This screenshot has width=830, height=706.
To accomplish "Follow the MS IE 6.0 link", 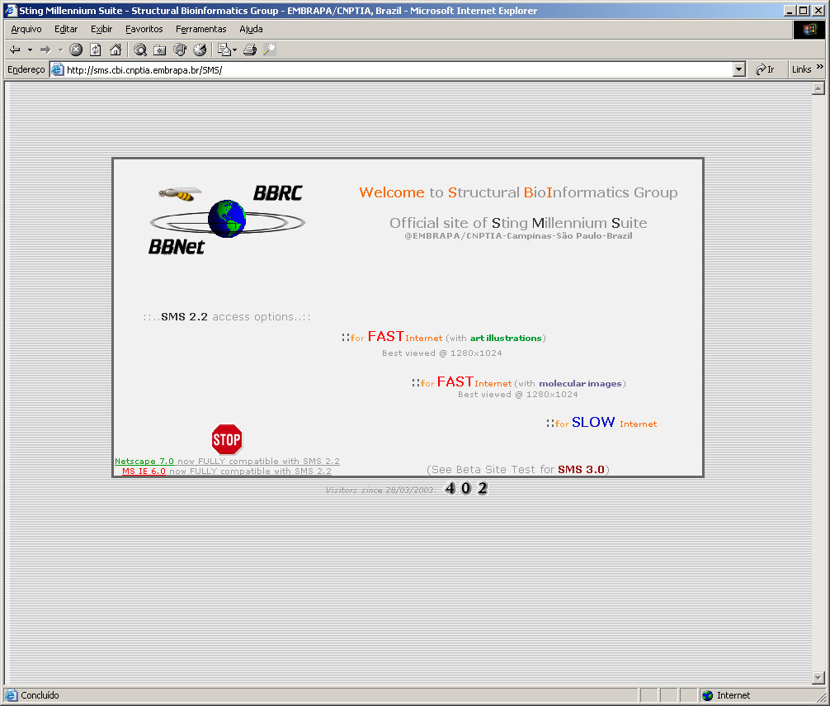I will [x=144, y=471].
